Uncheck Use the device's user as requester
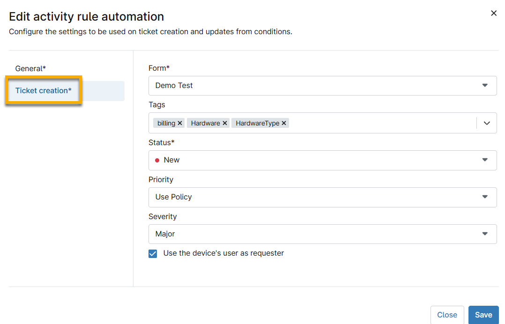This screenshot has width=505, height=324. (153, 253)
